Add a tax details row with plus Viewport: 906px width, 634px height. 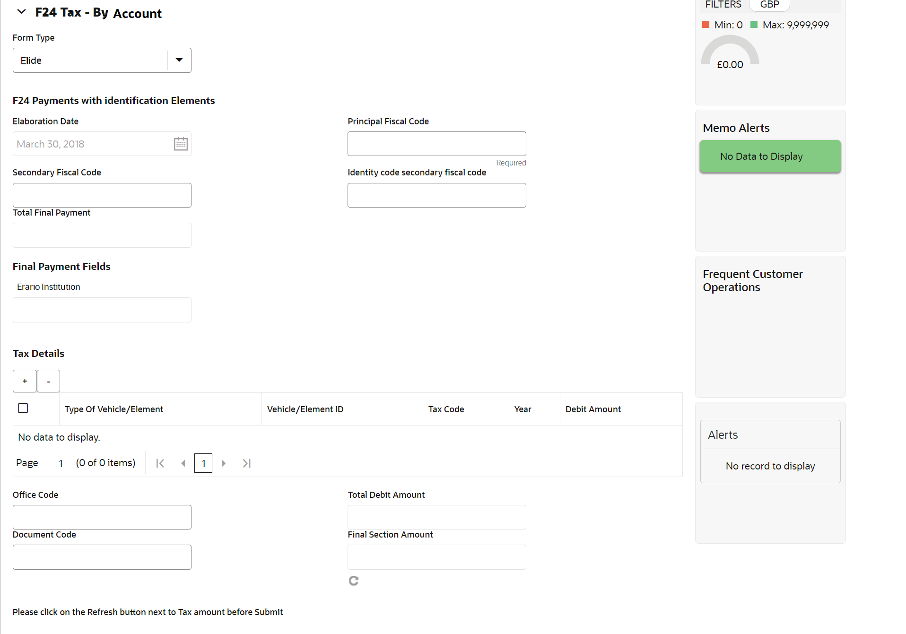(25, 381)
